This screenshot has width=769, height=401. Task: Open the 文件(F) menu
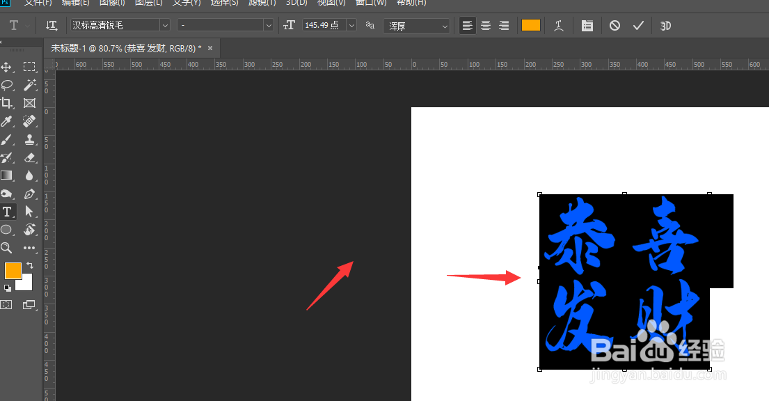[38, 3]
